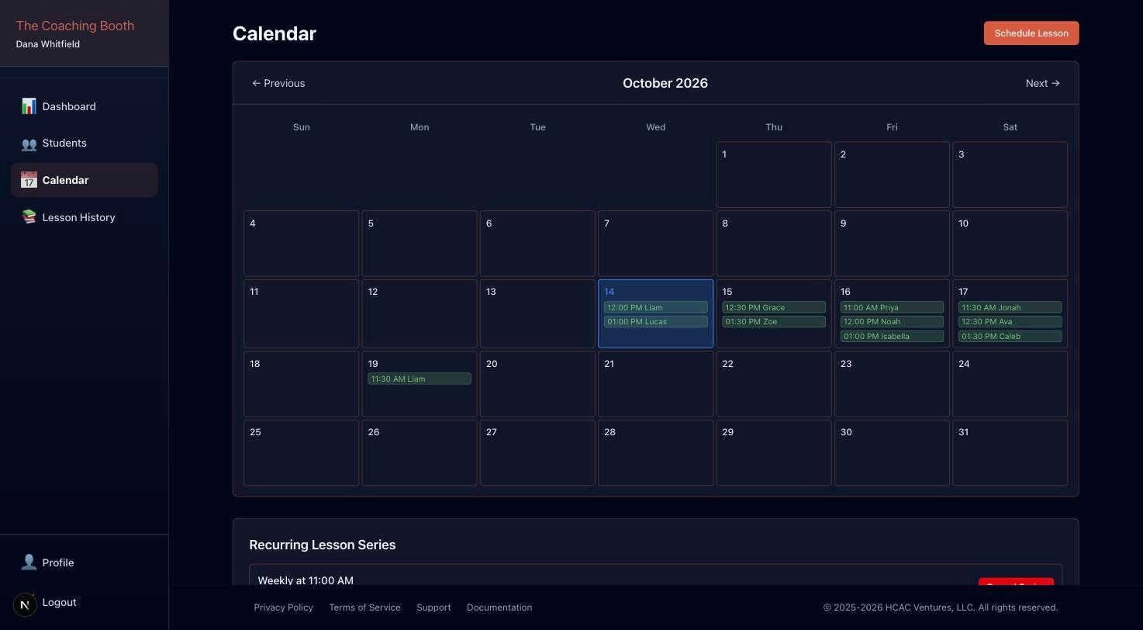This screenshot has height=630, width=1143.
Task: View the 11:30 AM Jonah lesson
Action: click(1010, 307)
